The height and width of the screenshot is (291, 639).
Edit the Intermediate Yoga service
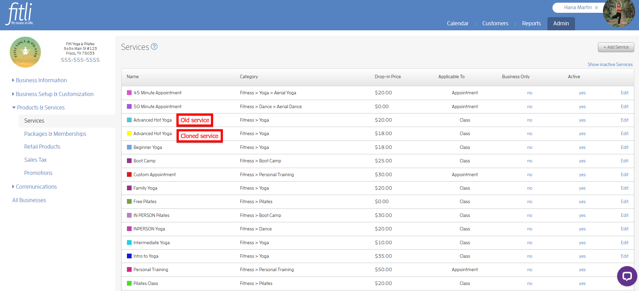[625, 243]
